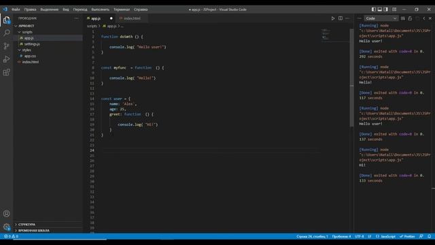
Task: Click the 'Hi!' output line in the panel
Action: [x=362, y=165]
